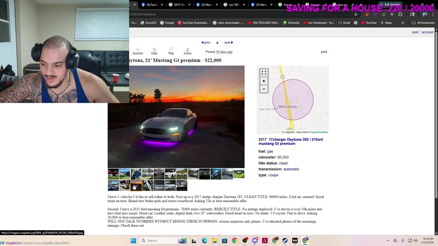Open the share icon for this posting

pyautogui.click(x=188, y=50)
